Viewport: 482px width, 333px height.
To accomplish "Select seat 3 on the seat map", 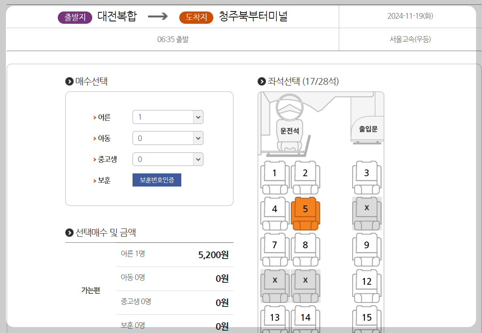I will coord(366,177).
